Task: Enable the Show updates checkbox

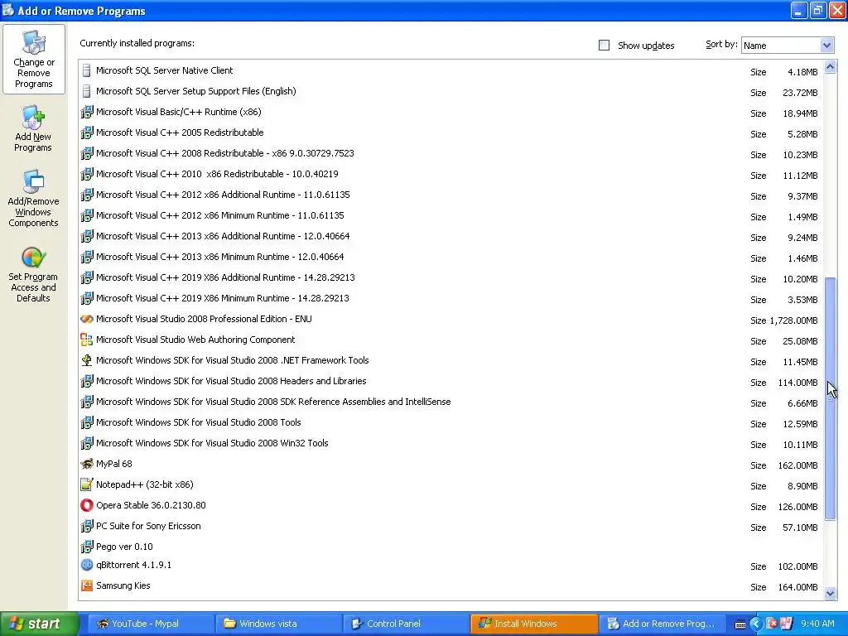Action: coord(604,46)
